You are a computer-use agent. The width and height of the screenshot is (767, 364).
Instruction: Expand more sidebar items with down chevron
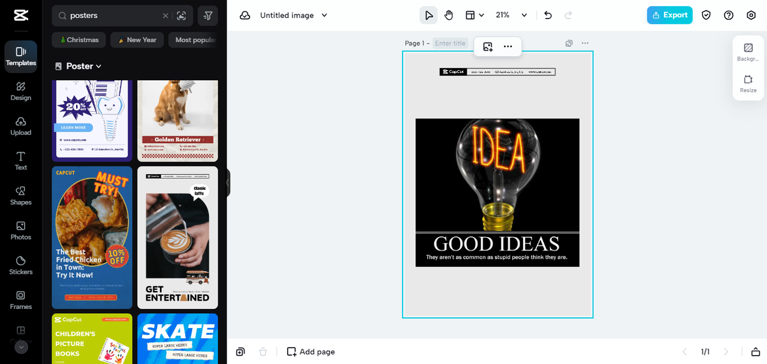(x=21, y=347)
